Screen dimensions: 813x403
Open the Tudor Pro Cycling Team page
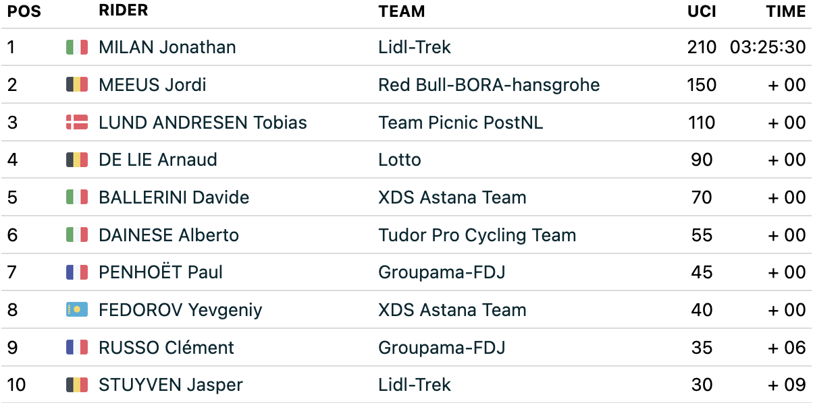tap(477, 235)
